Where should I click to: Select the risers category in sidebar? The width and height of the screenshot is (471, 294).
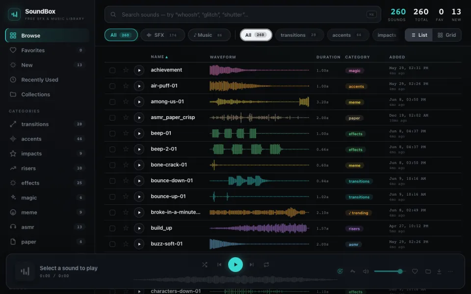47,168
